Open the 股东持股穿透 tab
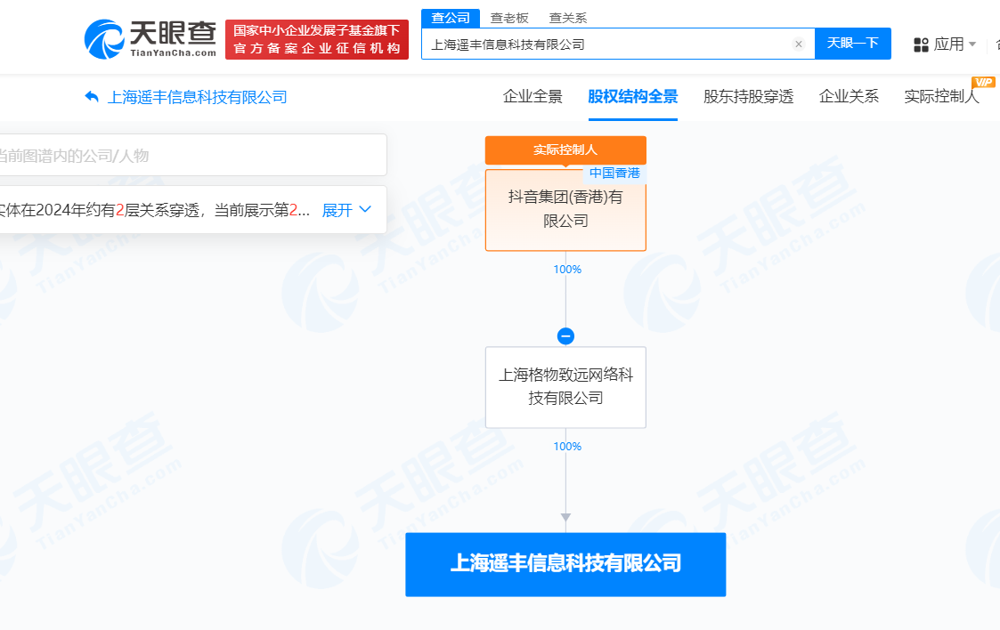 coord(748,97)
